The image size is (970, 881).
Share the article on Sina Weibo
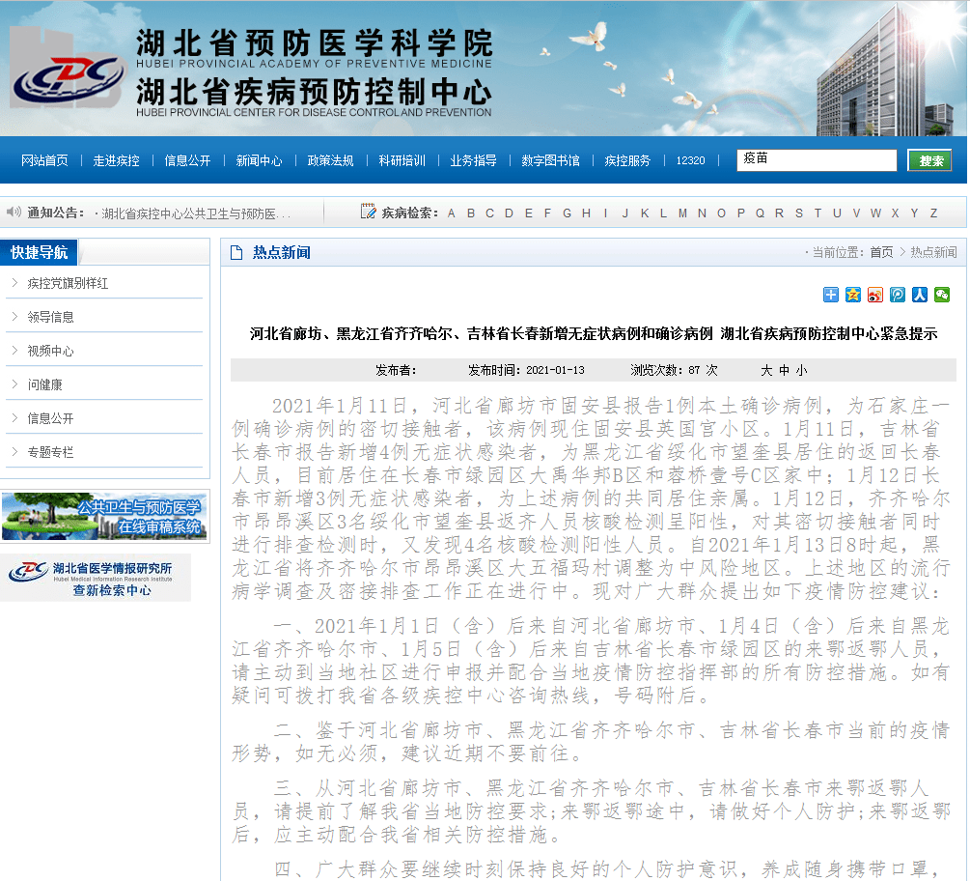coord(874,296)
